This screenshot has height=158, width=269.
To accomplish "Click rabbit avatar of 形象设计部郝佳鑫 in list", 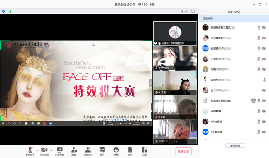I will tap(206, 101).
